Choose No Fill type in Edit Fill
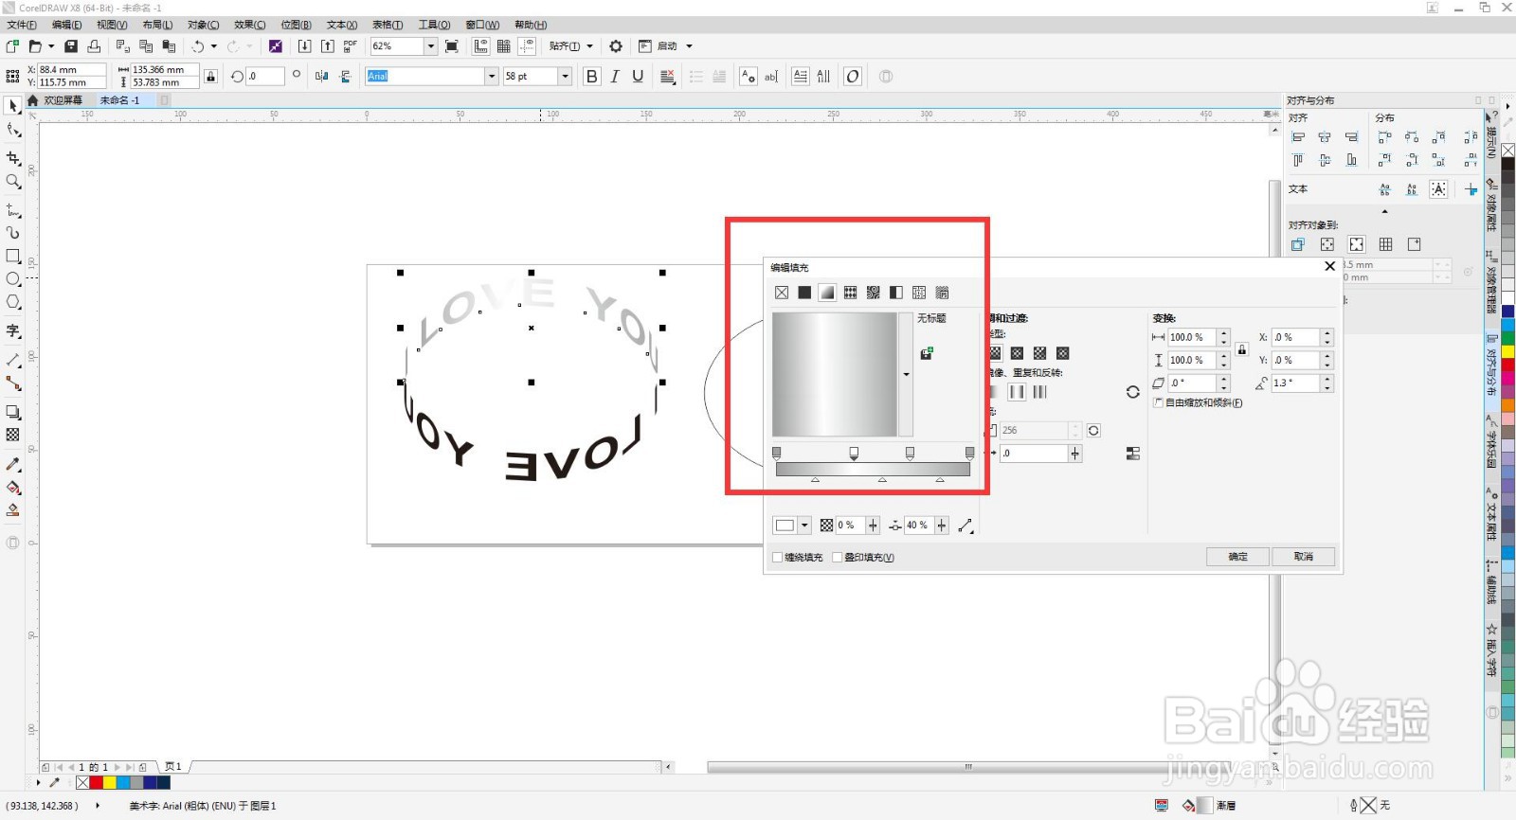 pyautogui.click(x=782, y=293)
